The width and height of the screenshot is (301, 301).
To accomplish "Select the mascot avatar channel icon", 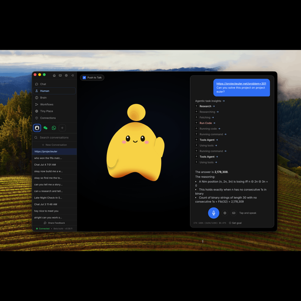I will tap(37, 128).
